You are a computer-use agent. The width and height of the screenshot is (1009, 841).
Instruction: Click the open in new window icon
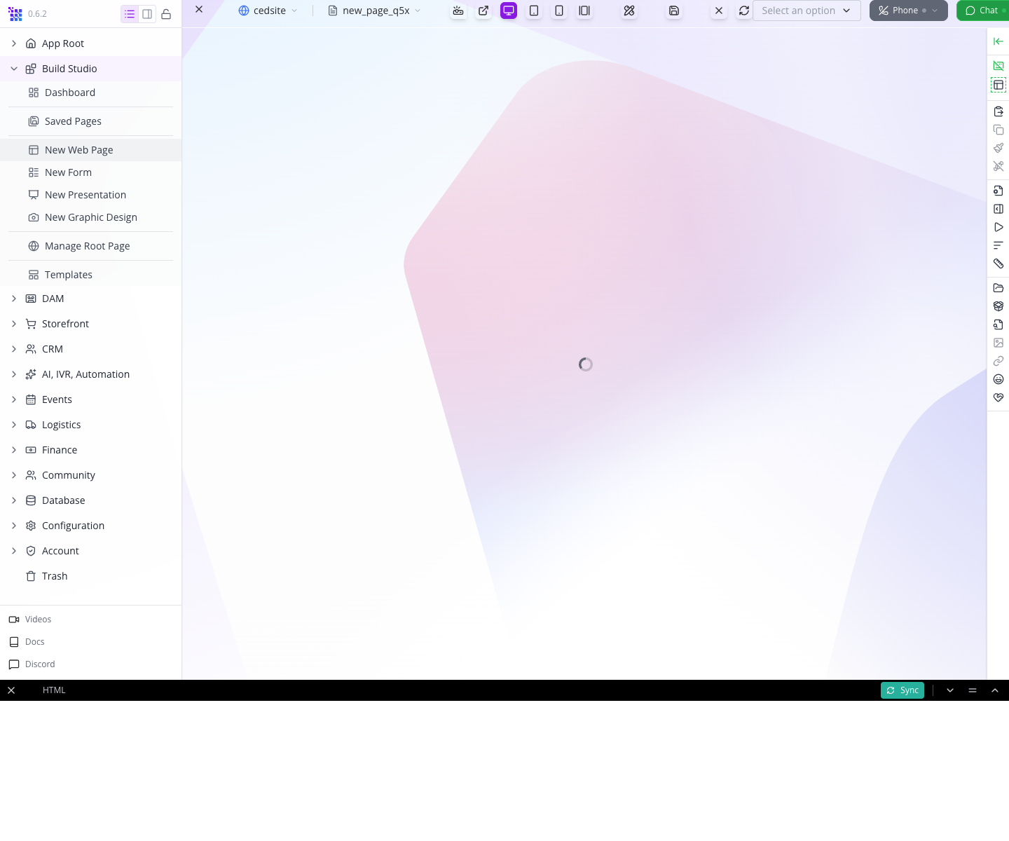click(x=483, y=11)
